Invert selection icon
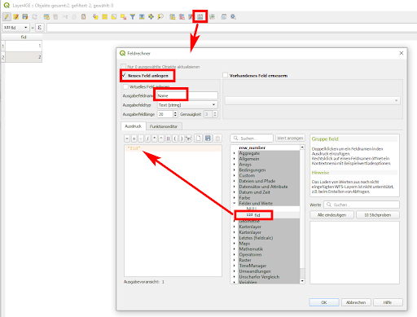Viewport: 417px width, 317px height. (x=114, y=17)
